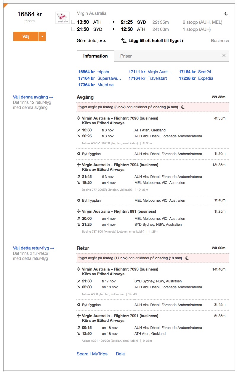Click the moon overnight icon in header
The image size is (237, 372).
pyautogui.click(x=226, y=14)
